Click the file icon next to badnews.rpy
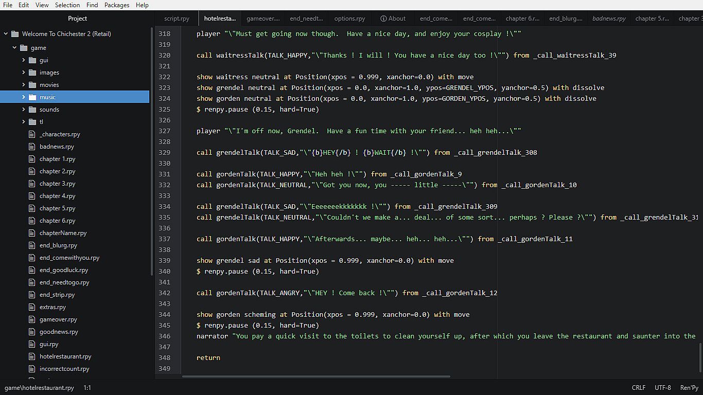This screenshot has width=703, height=395. coord(32,147)
